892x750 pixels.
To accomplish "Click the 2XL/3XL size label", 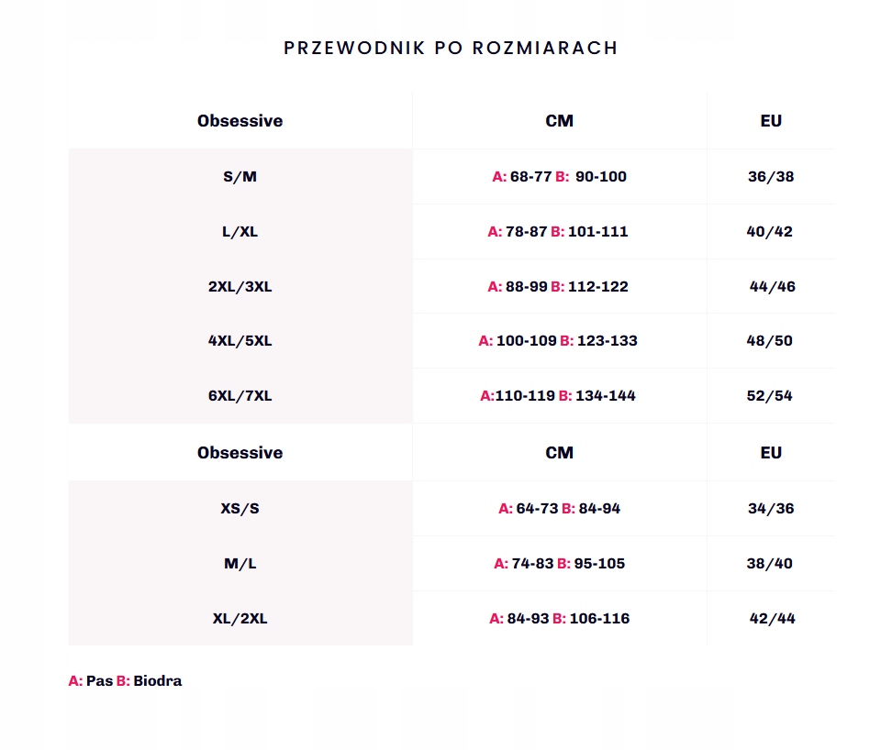I will pyautogui.click(x=240, y=287).
